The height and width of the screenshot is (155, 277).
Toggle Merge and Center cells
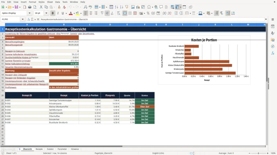[x=125, y=13]
